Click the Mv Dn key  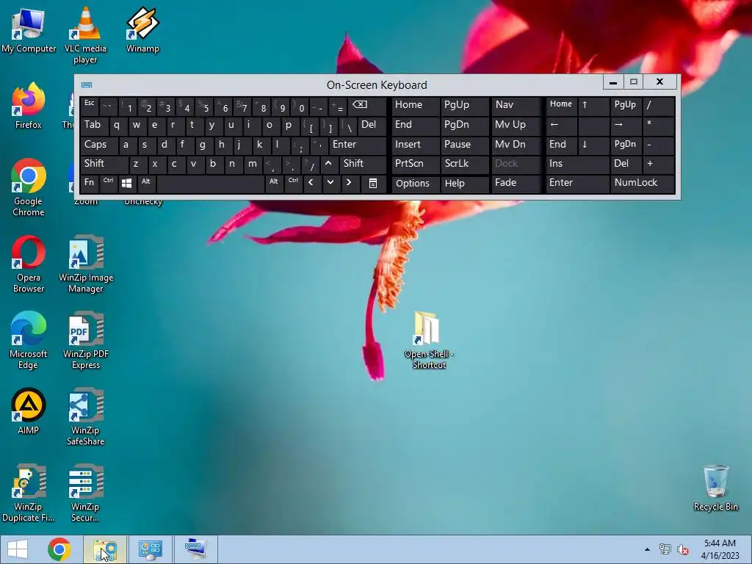pyautogui.click(x=516, y=145)
